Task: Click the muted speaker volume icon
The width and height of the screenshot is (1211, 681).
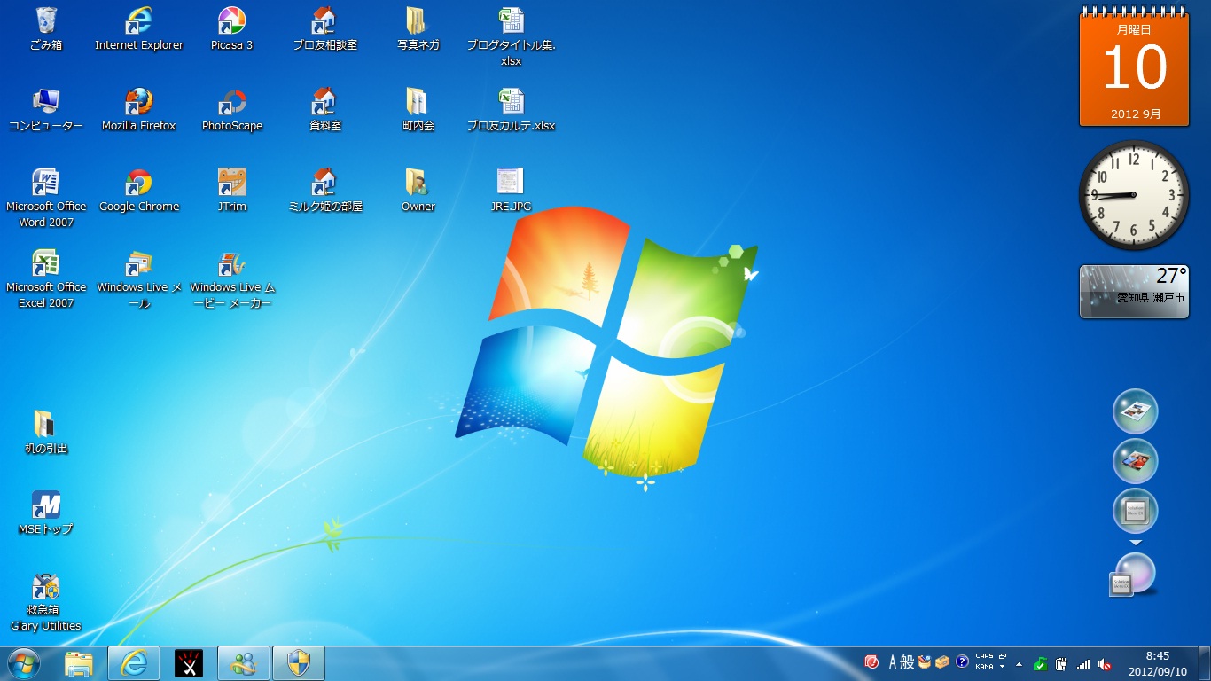Action: tap(1105, 663)
